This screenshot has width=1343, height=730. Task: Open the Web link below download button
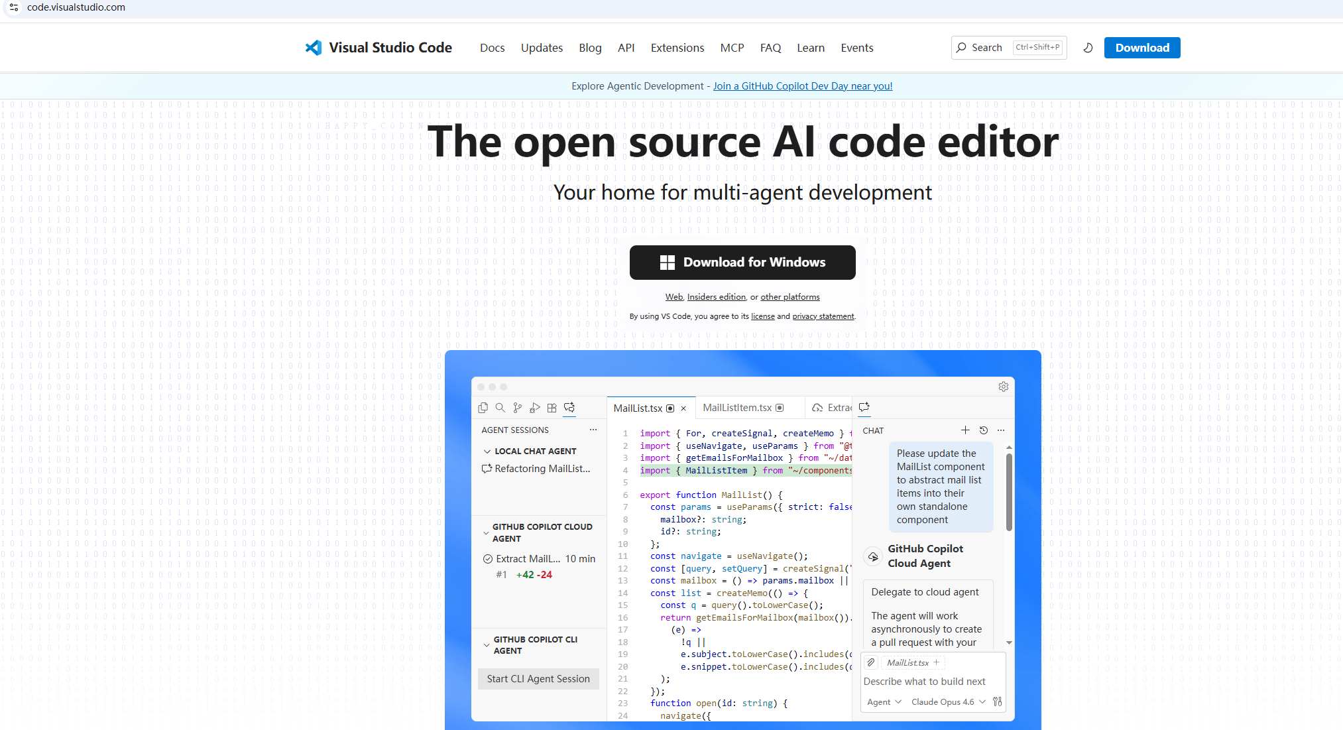(674, 297)
